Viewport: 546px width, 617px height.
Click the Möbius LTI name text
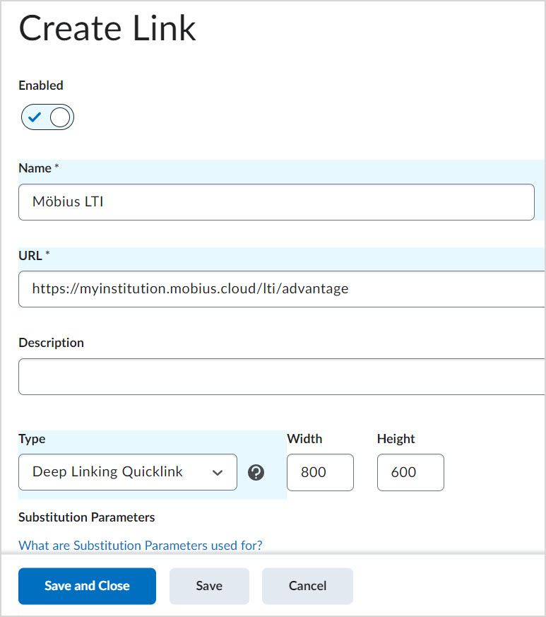point(67,202)
